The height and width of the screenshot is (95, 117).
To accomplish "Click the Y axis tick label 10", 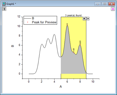I will (x=19, y=26).
